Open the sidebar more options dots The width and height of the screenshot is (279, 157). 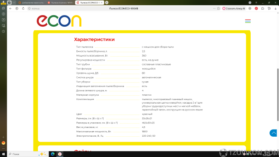(x=3, y=149)
